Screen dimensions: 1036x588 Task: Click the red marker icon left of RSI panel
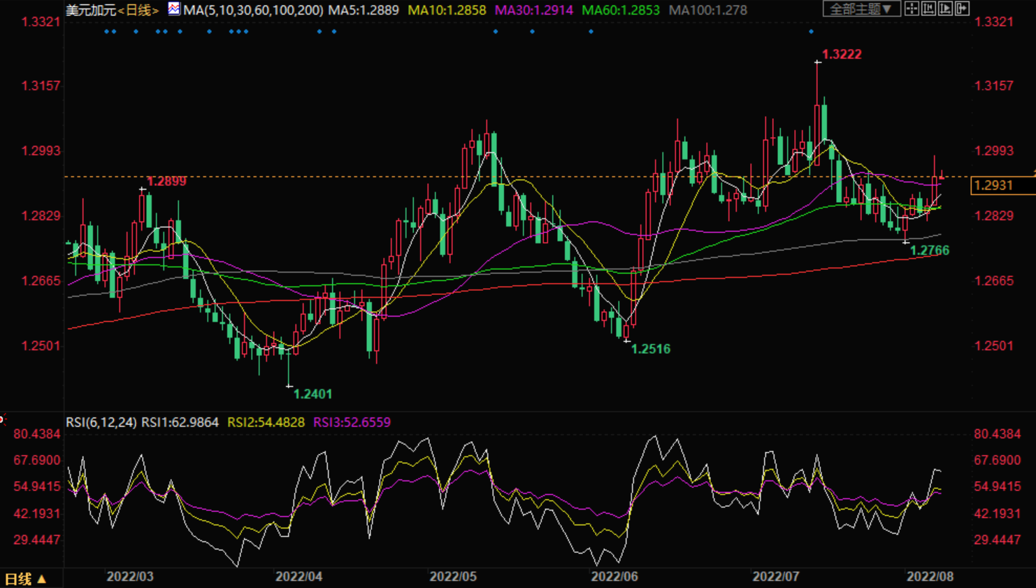2,420
